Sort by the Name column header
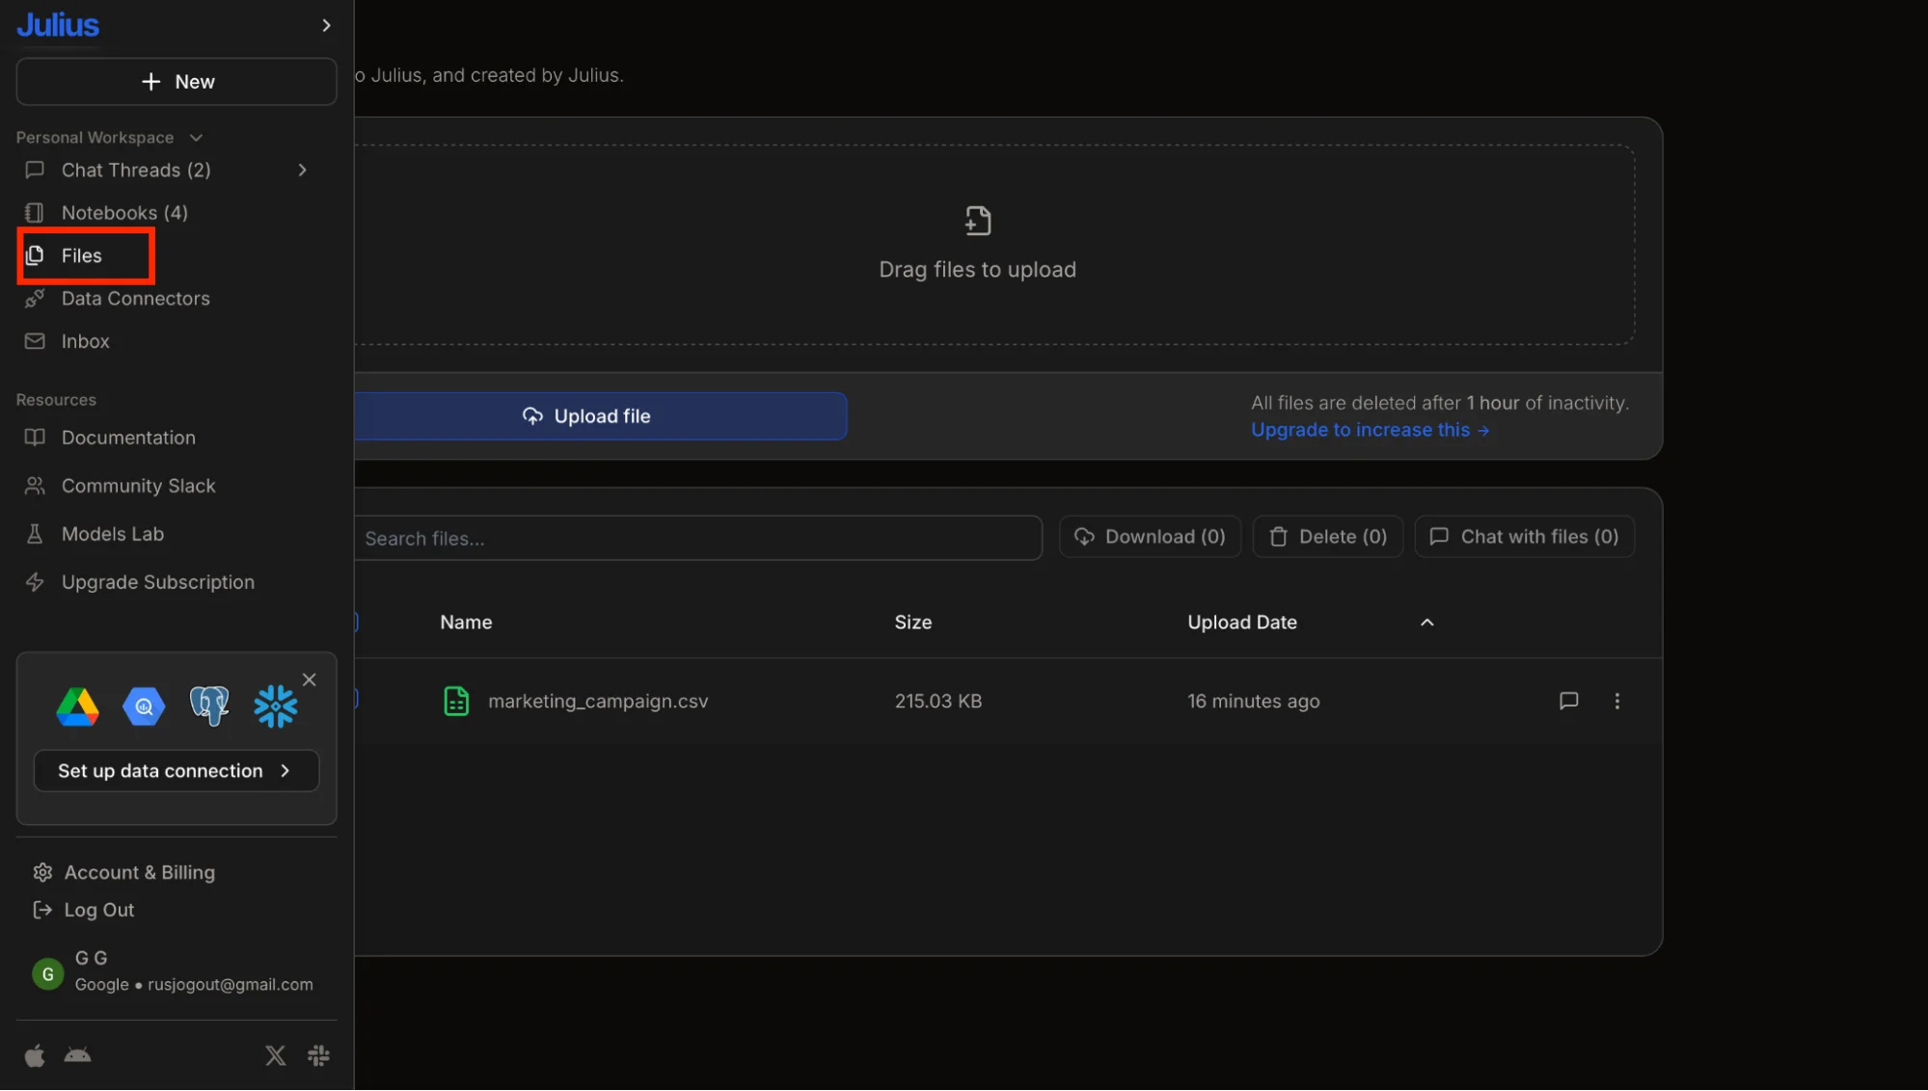1928x1091 pixels. coord(466,624)
